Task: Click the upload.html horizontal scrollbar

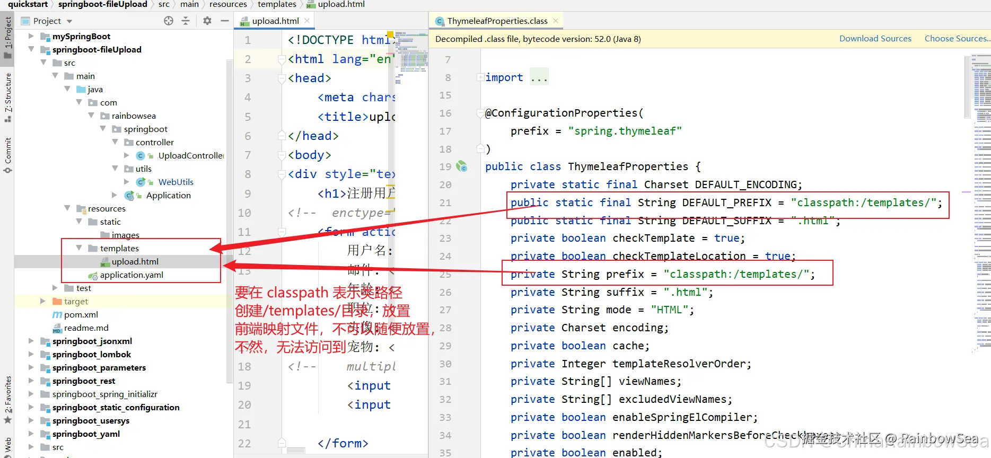Action: pos(296,451)
